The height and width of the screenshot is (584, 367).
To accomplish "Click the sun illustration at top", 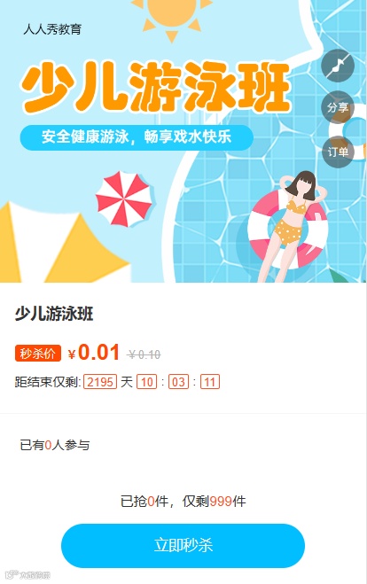I will pyautogui.click(x=172, y=17).
